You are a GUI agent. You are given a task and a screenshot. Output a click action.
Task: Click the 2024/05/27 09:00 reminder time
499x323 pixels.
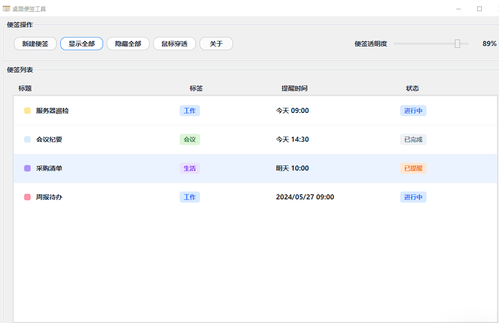click(305, 197)
